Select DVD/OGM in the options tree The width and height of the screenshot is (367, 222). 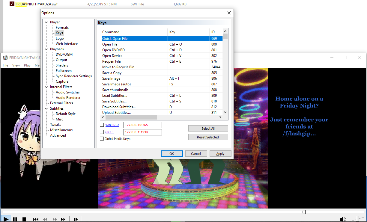click(x=64, y=55)
